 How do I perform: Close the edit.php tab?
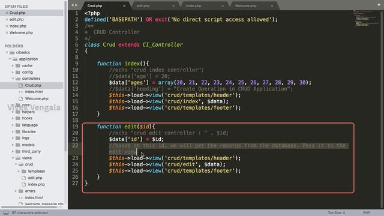pos(173,6)
